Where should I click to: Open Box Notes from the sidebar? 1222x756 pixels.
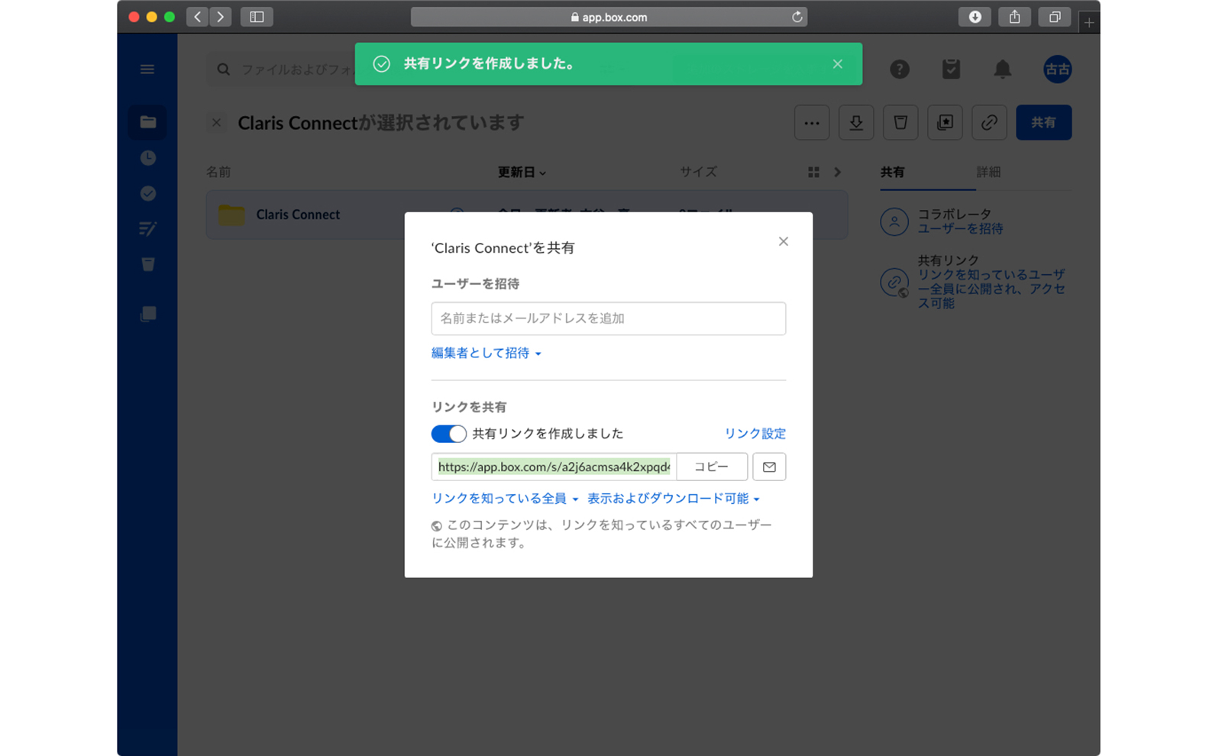147,228
